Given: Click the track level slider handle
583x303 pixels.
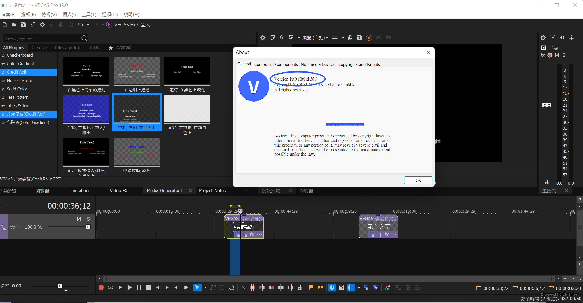Looking at the screenshot, I should coord(88,227).
